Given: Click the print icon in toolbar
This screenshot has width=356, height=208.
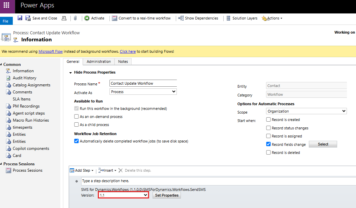Looking at the screenshot, I should 64,18.
